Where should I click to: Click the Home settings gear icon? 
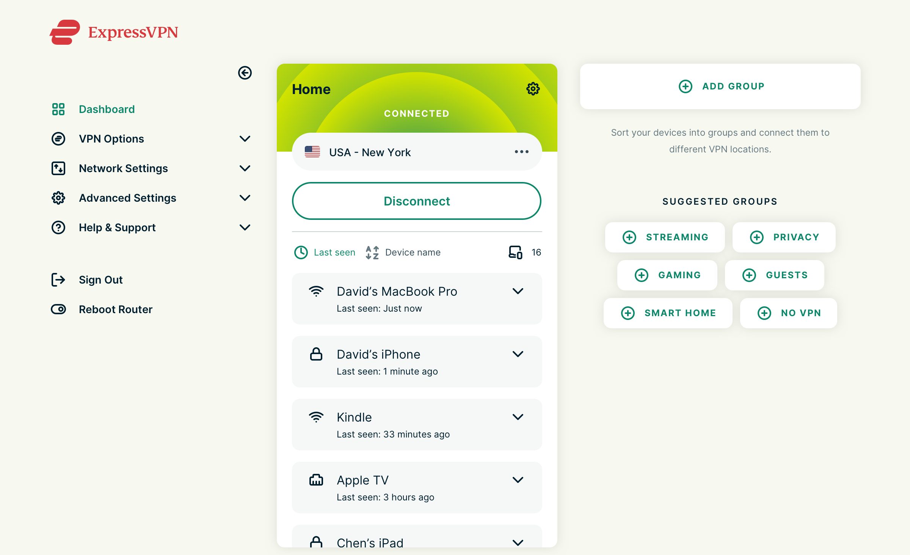[532, 89]
